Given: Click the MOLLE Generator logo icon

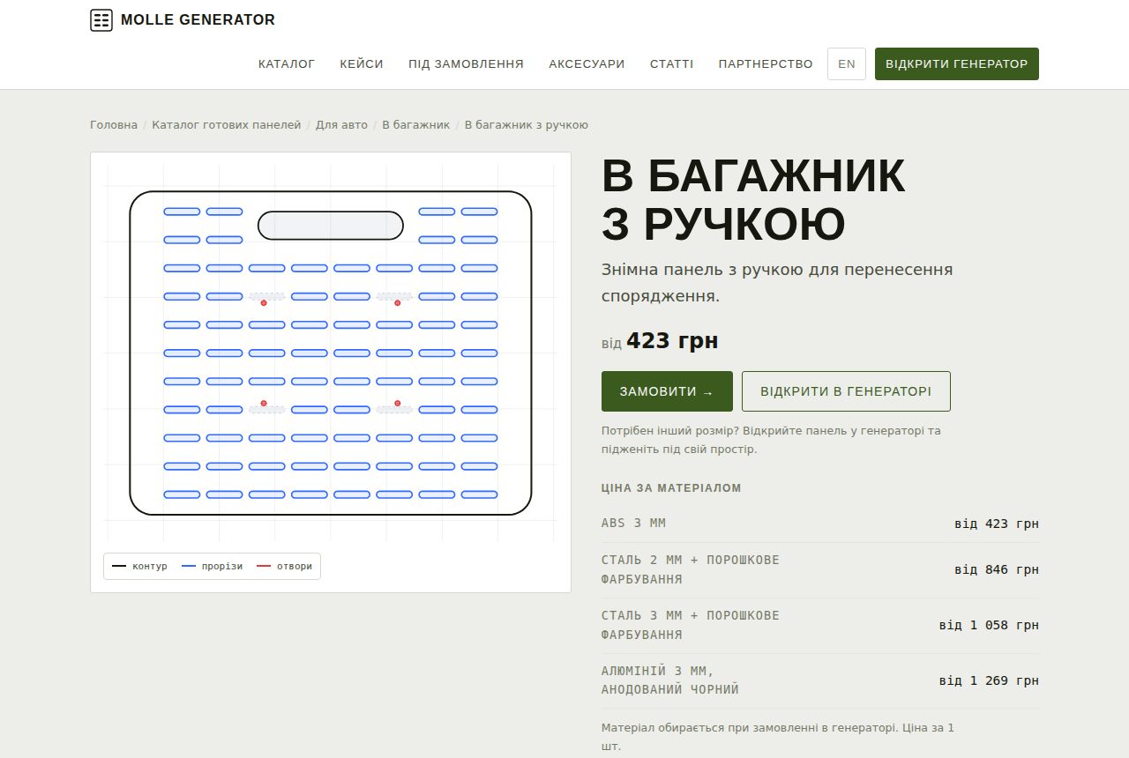Looking at the screenshot, I should tap(101, 20).
